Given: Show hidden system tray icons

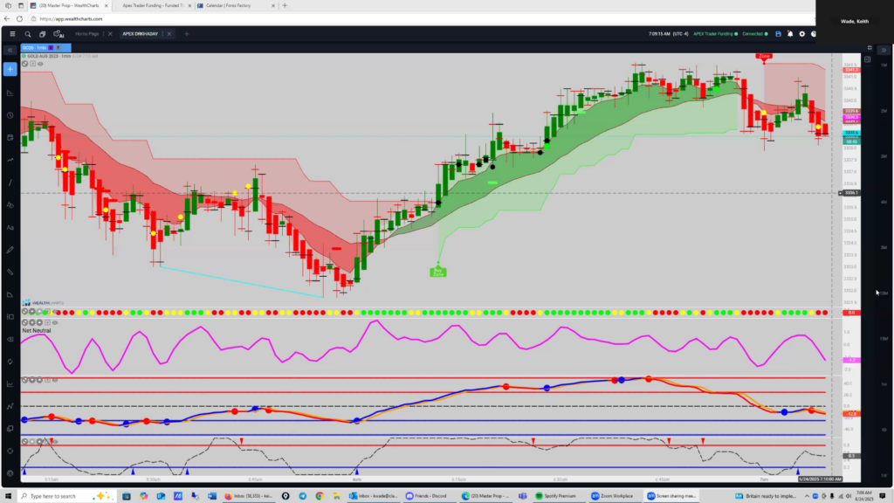Looking at the screenshot, I should pyautogui.click(x=807, y=496).
